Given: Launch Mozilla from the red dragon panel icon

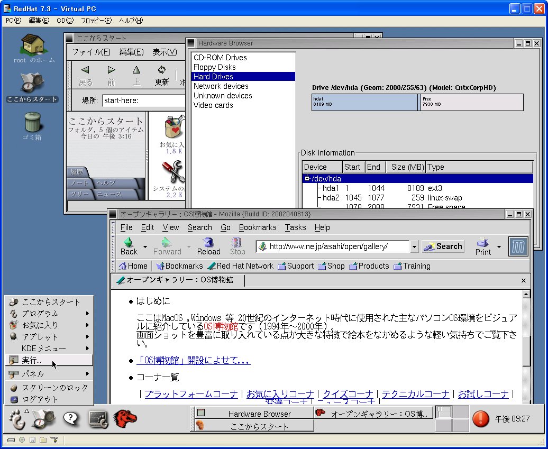Looking at the screenshot, I should pos(125,419).
